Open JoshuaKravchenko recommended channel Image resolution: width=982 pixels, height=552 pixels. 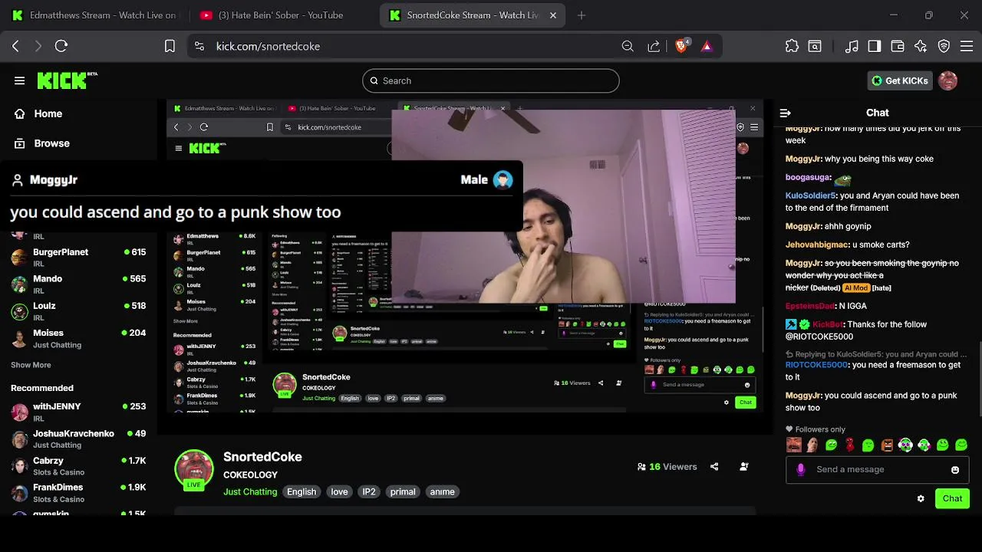coord(78,439)
